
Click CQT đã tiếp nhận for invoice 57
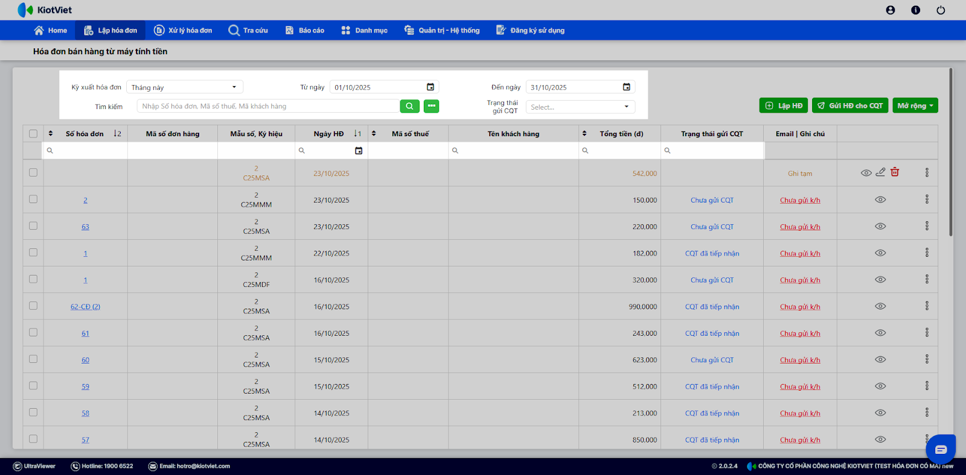tap(712, 440)
